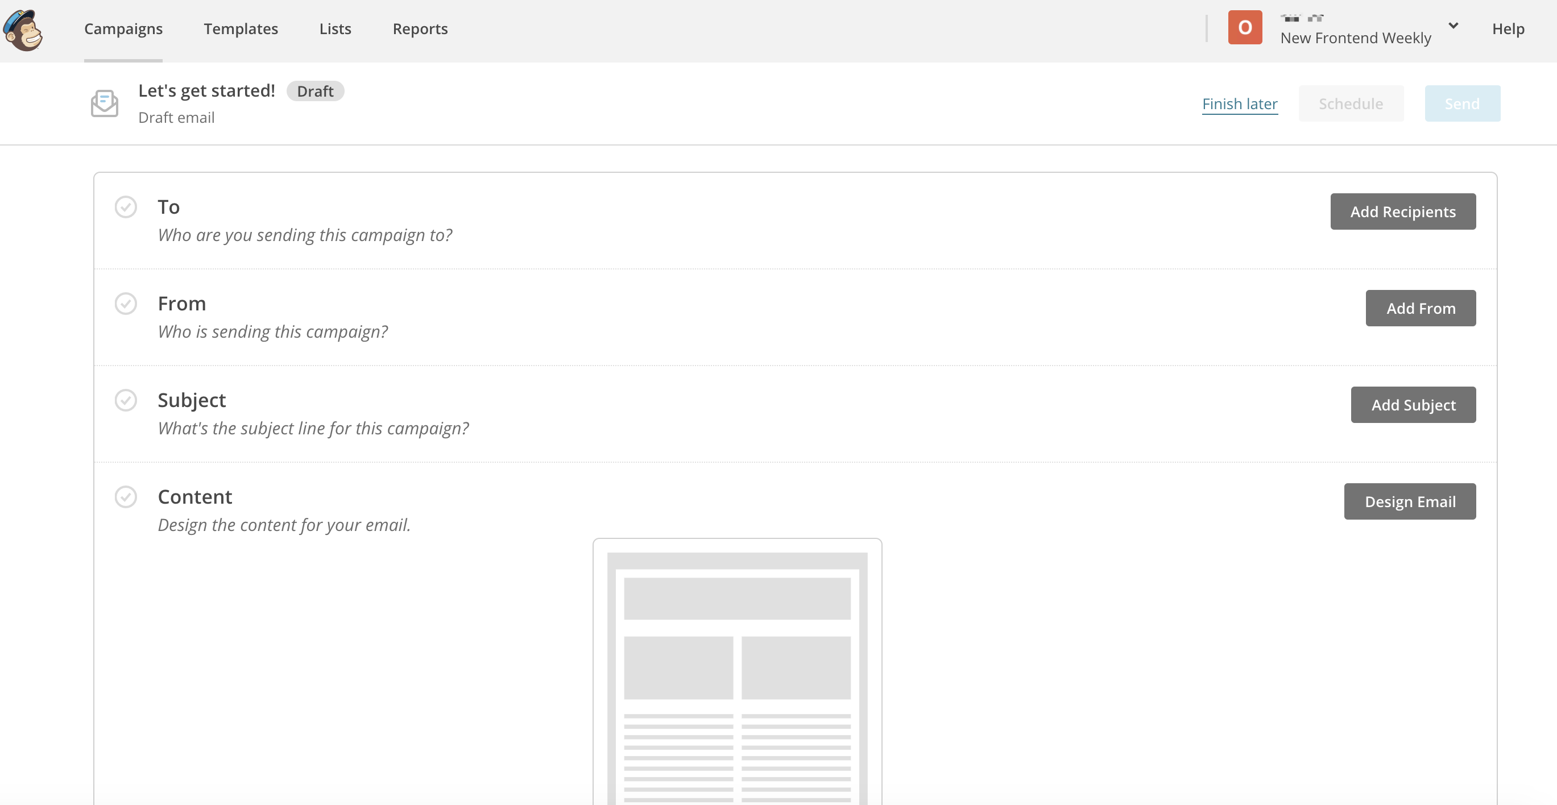Open the Help menu
Viewport: 1557px width, 805px height.
click(x=1508, y=29)
